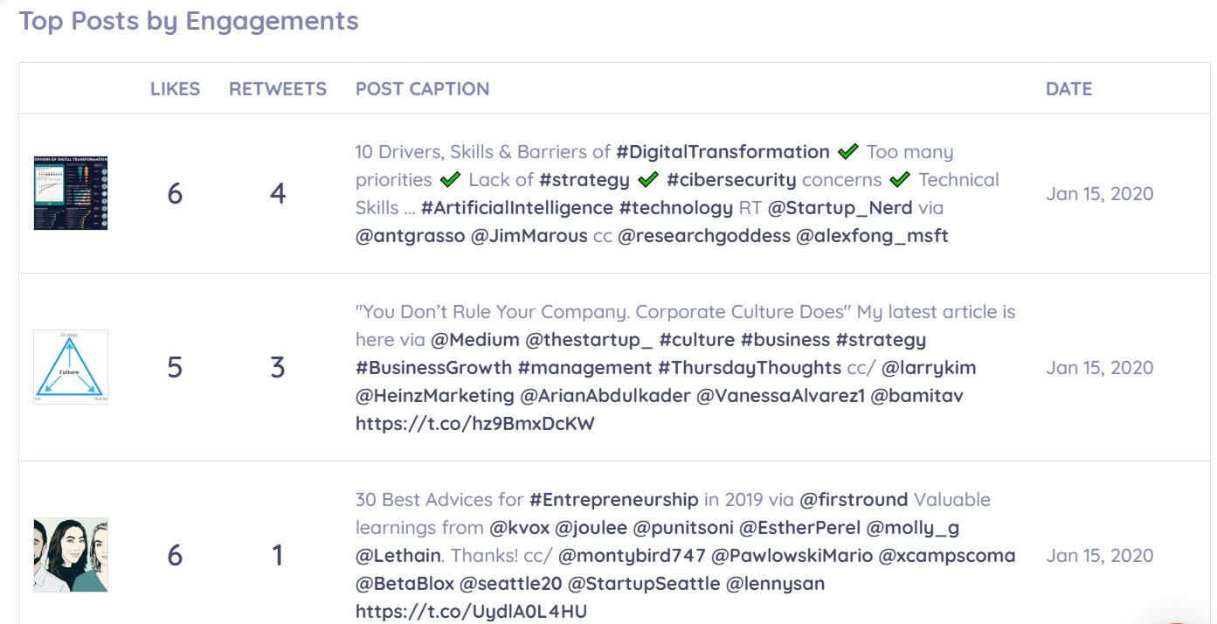Click the @Medium mention link
This screenshot has height=624, width=1217.
(x=476, y=340)
